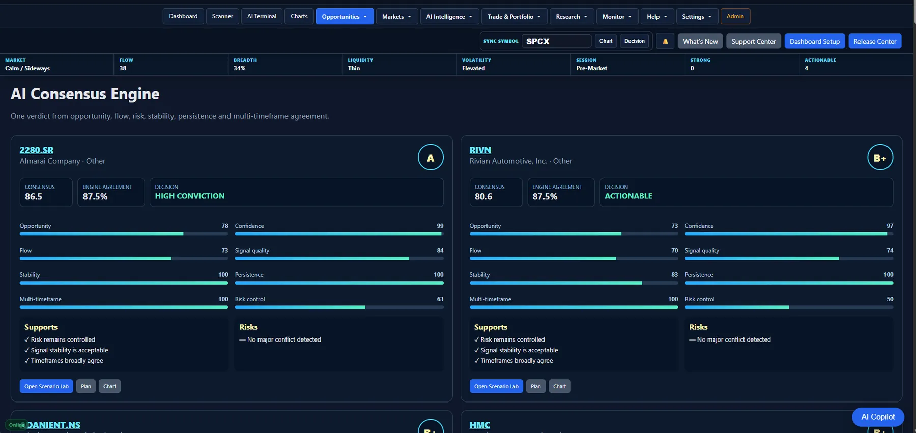Click the RIVN Stability progress bar

574,283
